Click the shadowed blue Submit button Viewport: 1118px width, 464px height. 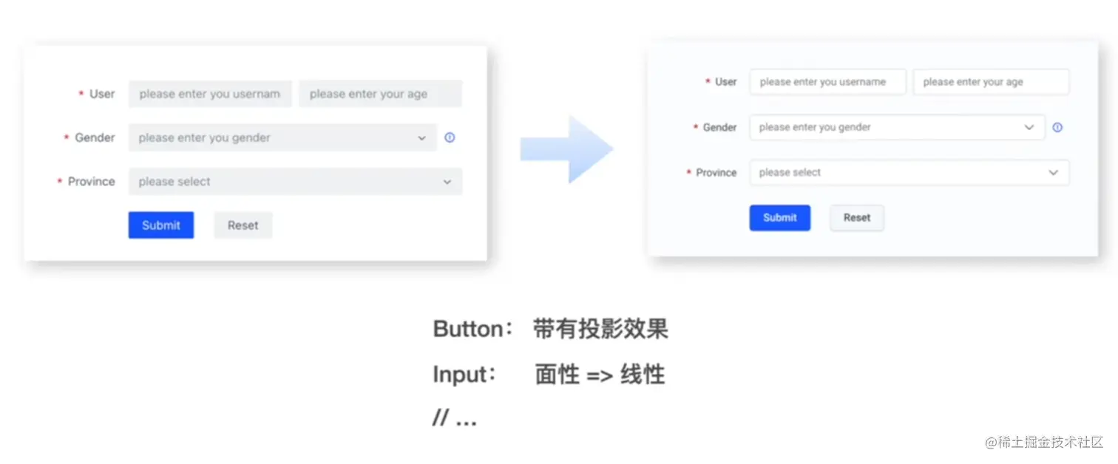(780, 218)
